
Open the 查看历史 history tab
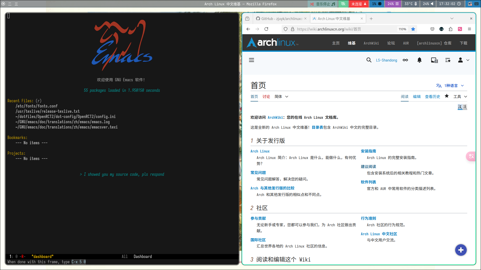click(432, 96)
